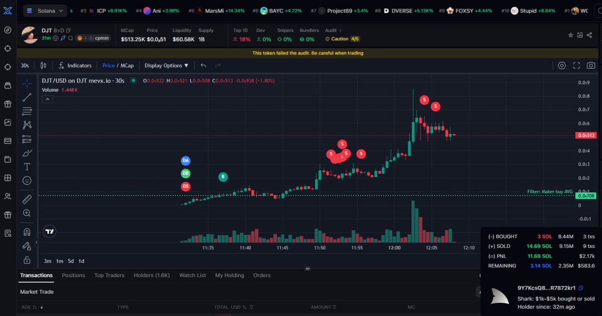Select the brush drawing tool
Screen dimensions: 602x316
click(27, 153)
